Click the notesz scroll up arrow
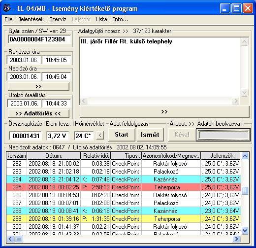 [245, 42]
